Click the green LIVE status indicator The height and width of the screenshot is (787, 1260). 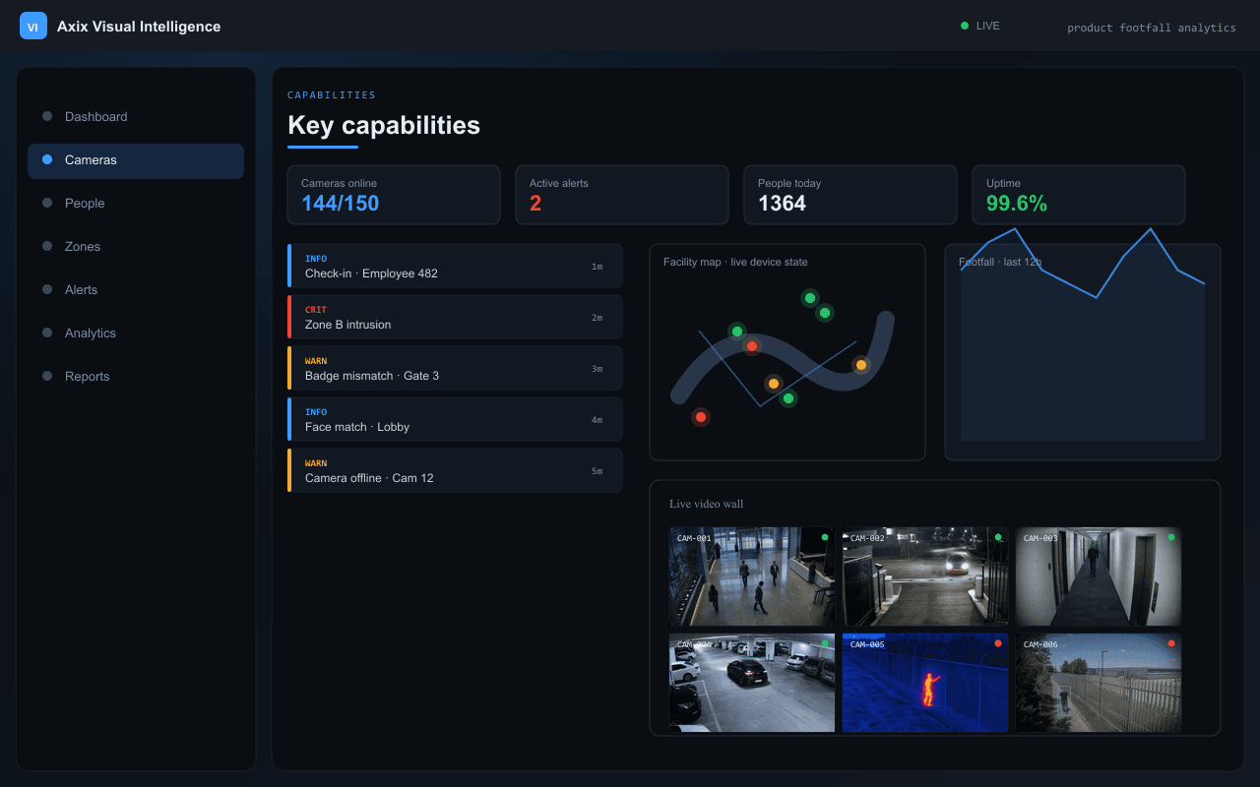tap(980, 27)
